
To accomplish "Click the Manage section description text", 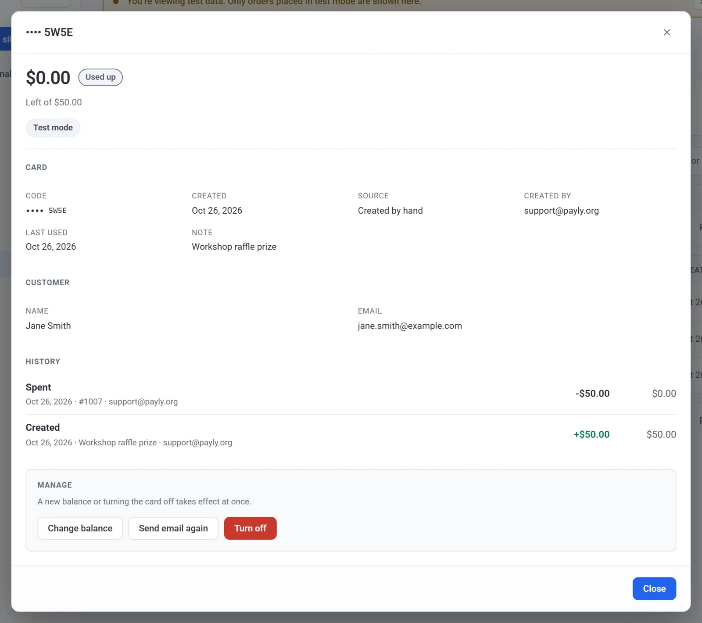I will click(x=144, y=501).
